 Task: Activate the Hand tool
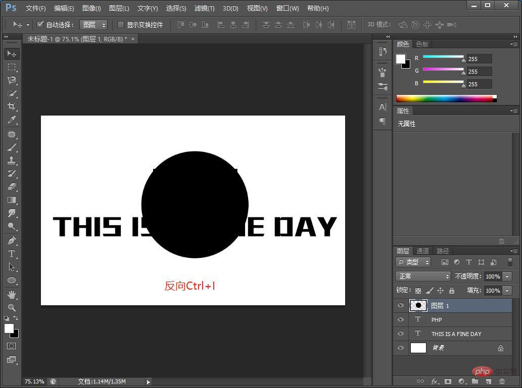(12, 295)
